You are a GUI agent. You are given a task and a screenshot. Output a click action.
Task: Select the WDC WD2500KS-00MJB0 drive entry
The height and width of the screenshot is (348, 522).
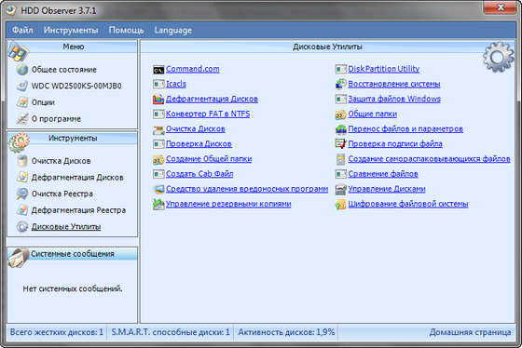pos(76,87)
